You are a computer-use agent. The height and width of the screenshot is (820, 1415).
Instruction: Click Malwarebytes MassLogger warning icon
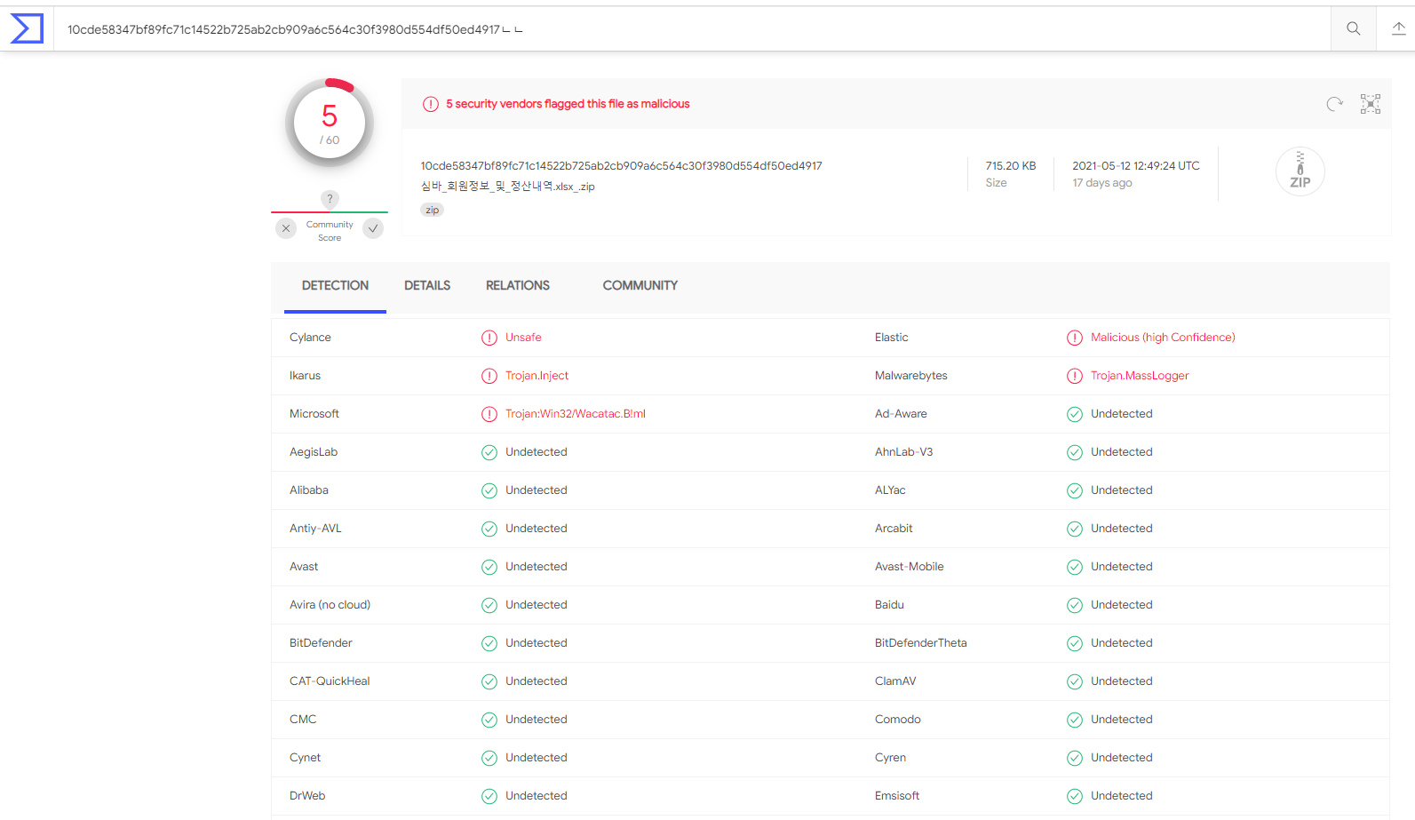(x=1075, y=376)
